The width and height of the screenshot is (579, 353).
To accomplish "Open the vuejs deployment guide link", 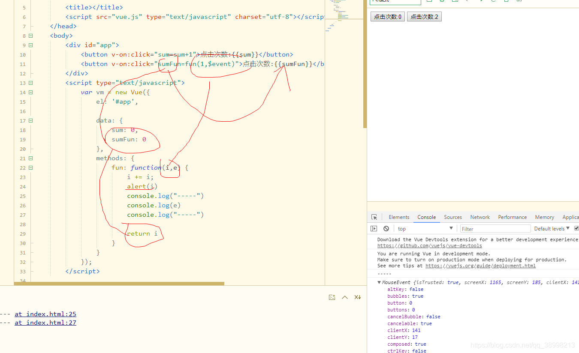I will (x=480, y=266).
